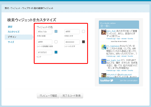Click the プレビューで確認 button
The image size is (151, 107).
tap(48, 96)
